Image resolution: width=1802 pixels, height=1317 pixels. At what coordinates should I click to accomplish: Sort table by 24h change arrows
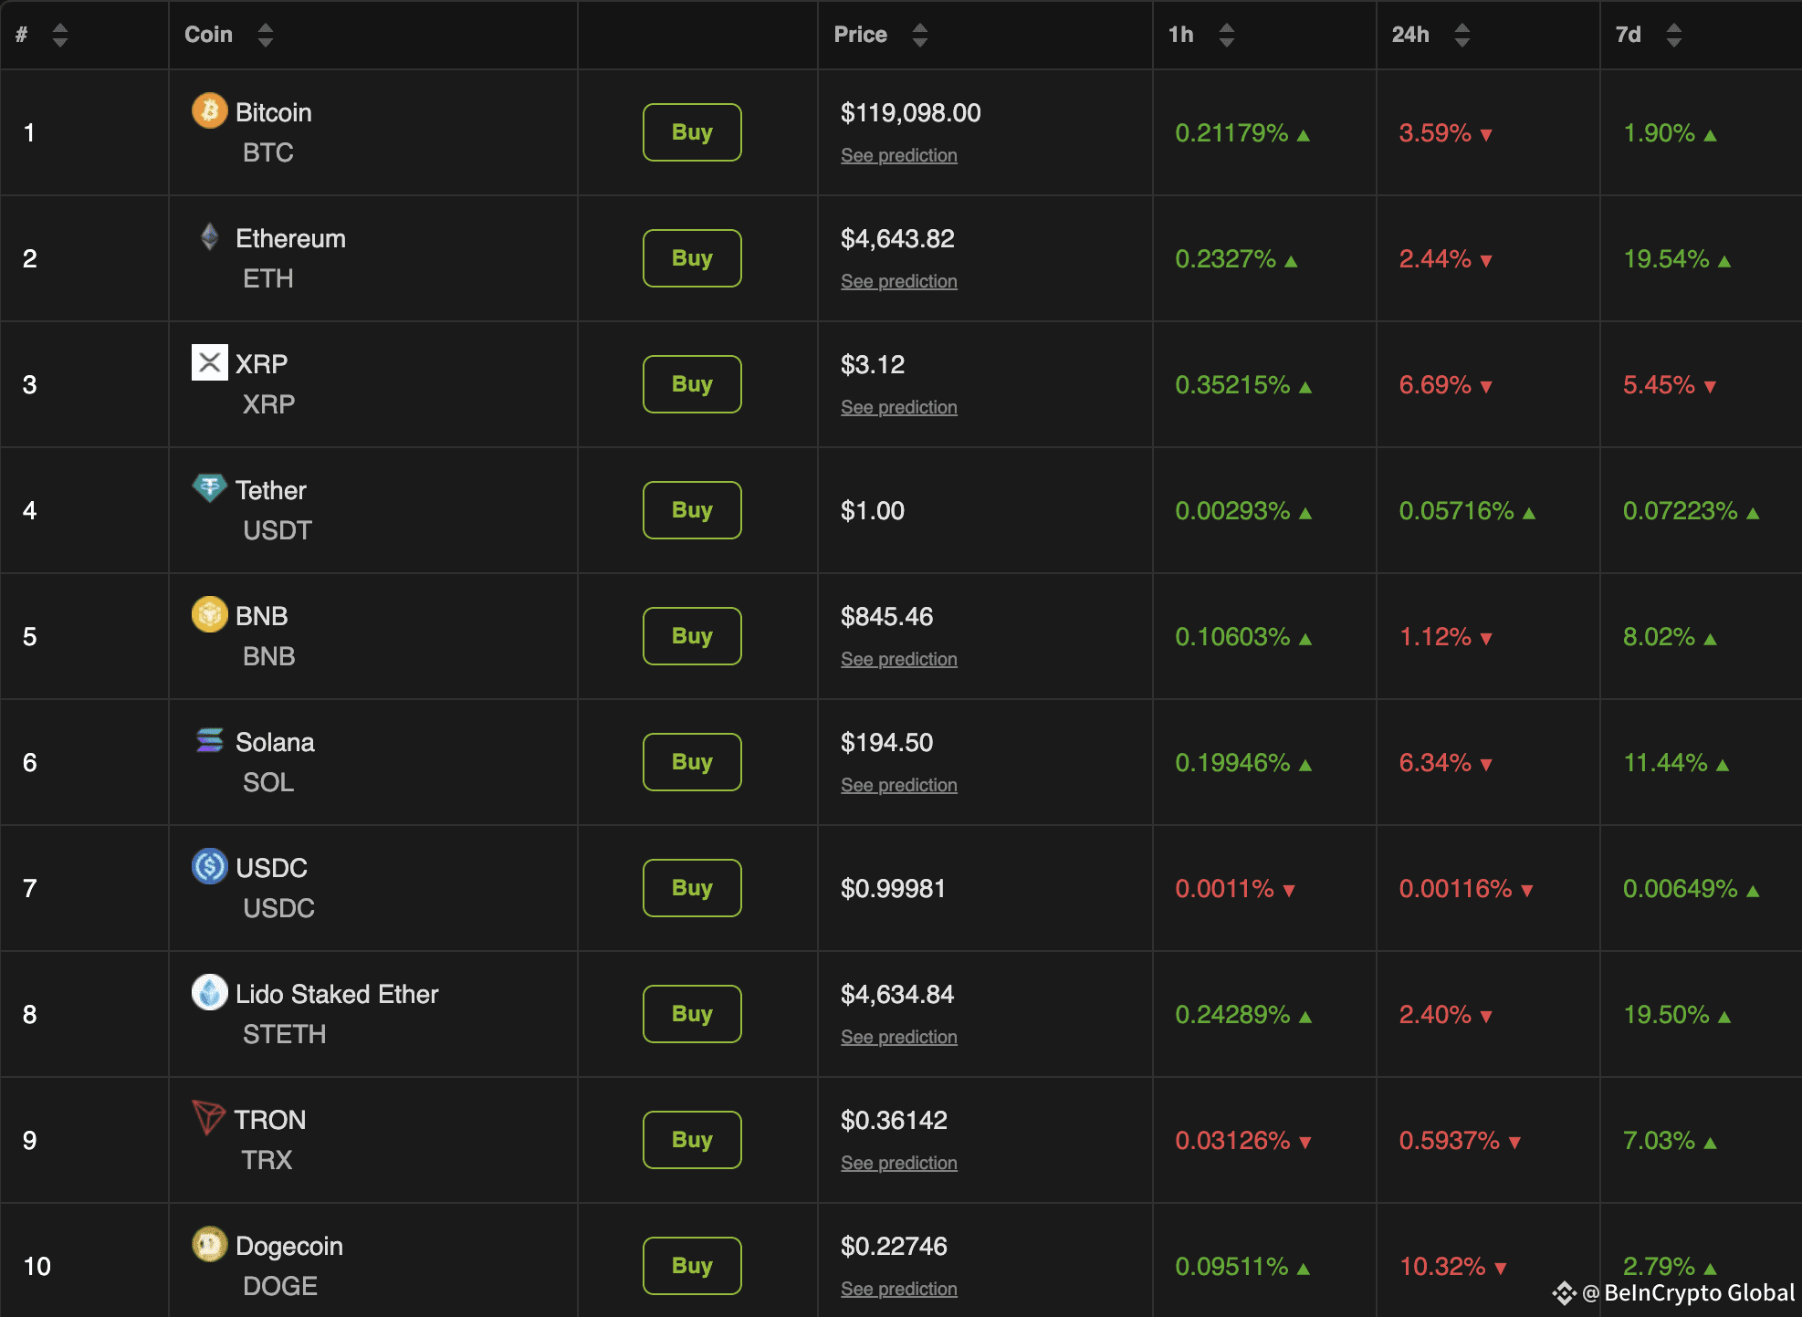(x=1462, y=35)
